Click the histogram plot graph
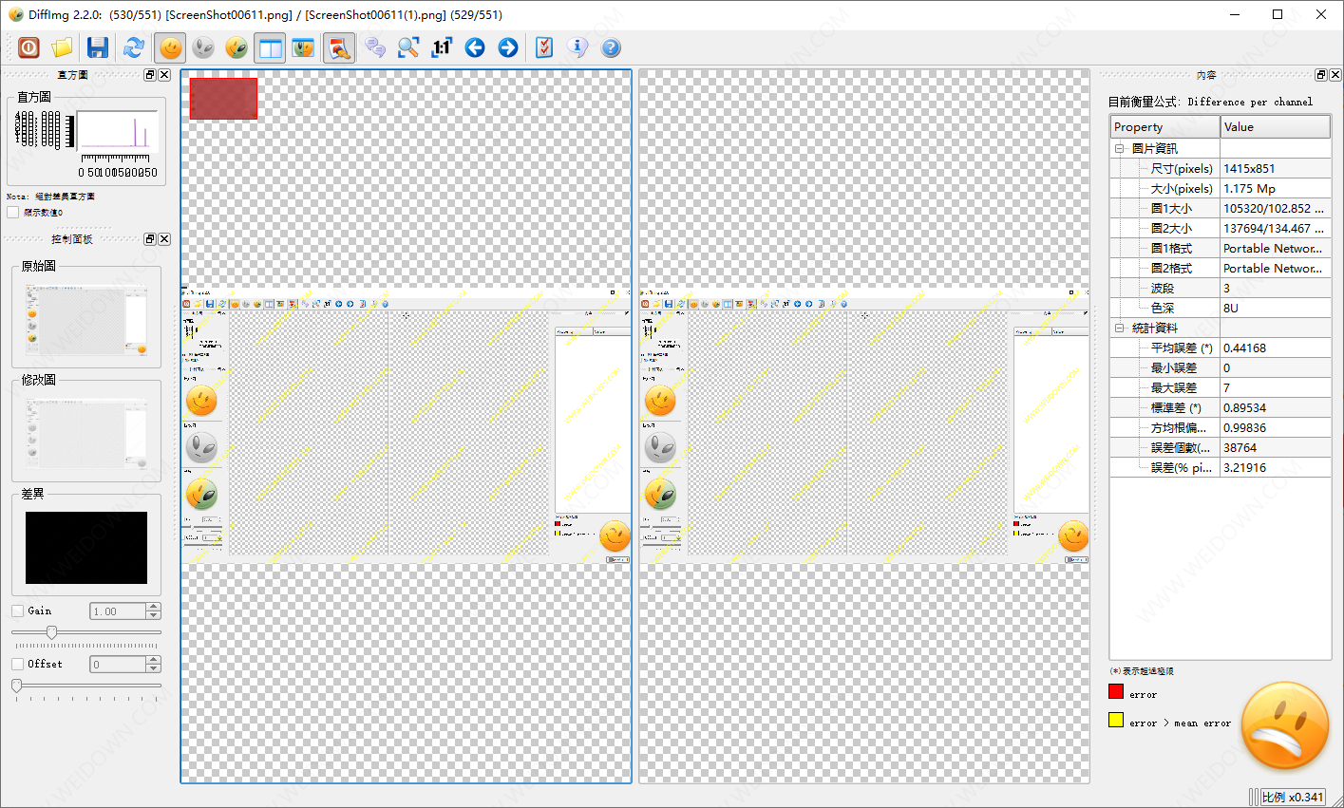The width and height of the screenshot is (1344, 808). pyautogui.click(x=116, y=129)
